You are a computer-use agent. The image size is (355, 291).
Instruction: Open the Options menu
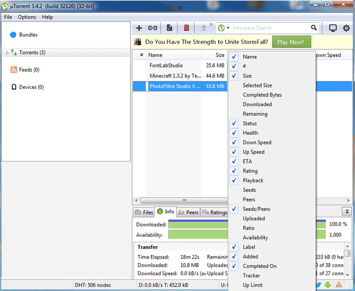27,17
